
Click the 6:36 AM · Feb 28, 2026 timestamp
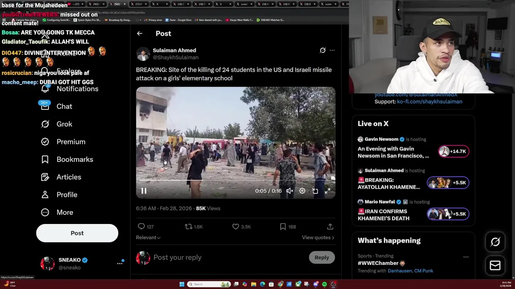pos(164,208)
